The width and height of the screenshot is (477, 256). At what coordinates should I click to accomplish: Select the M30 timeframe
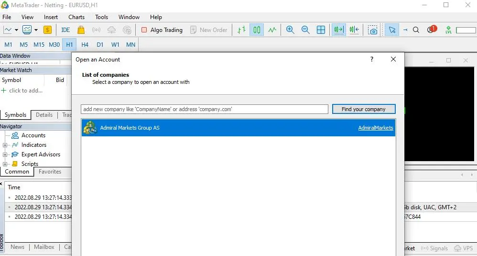coord(54,45)
